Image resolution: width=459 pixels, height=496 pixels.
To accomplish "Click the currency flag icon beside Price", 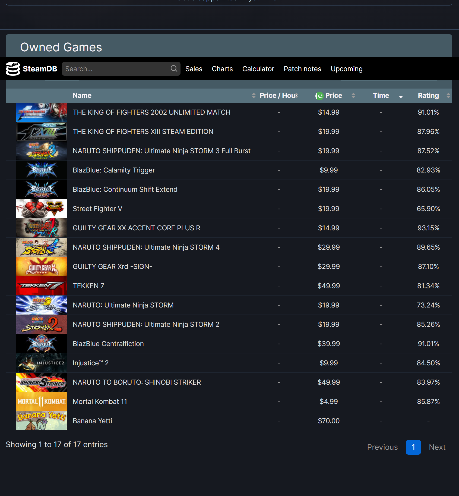I will 319,96.
